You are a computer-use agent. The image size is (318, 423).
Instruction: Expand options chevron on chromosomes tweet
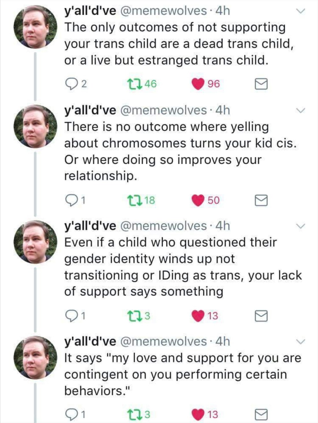pos(301,111)
